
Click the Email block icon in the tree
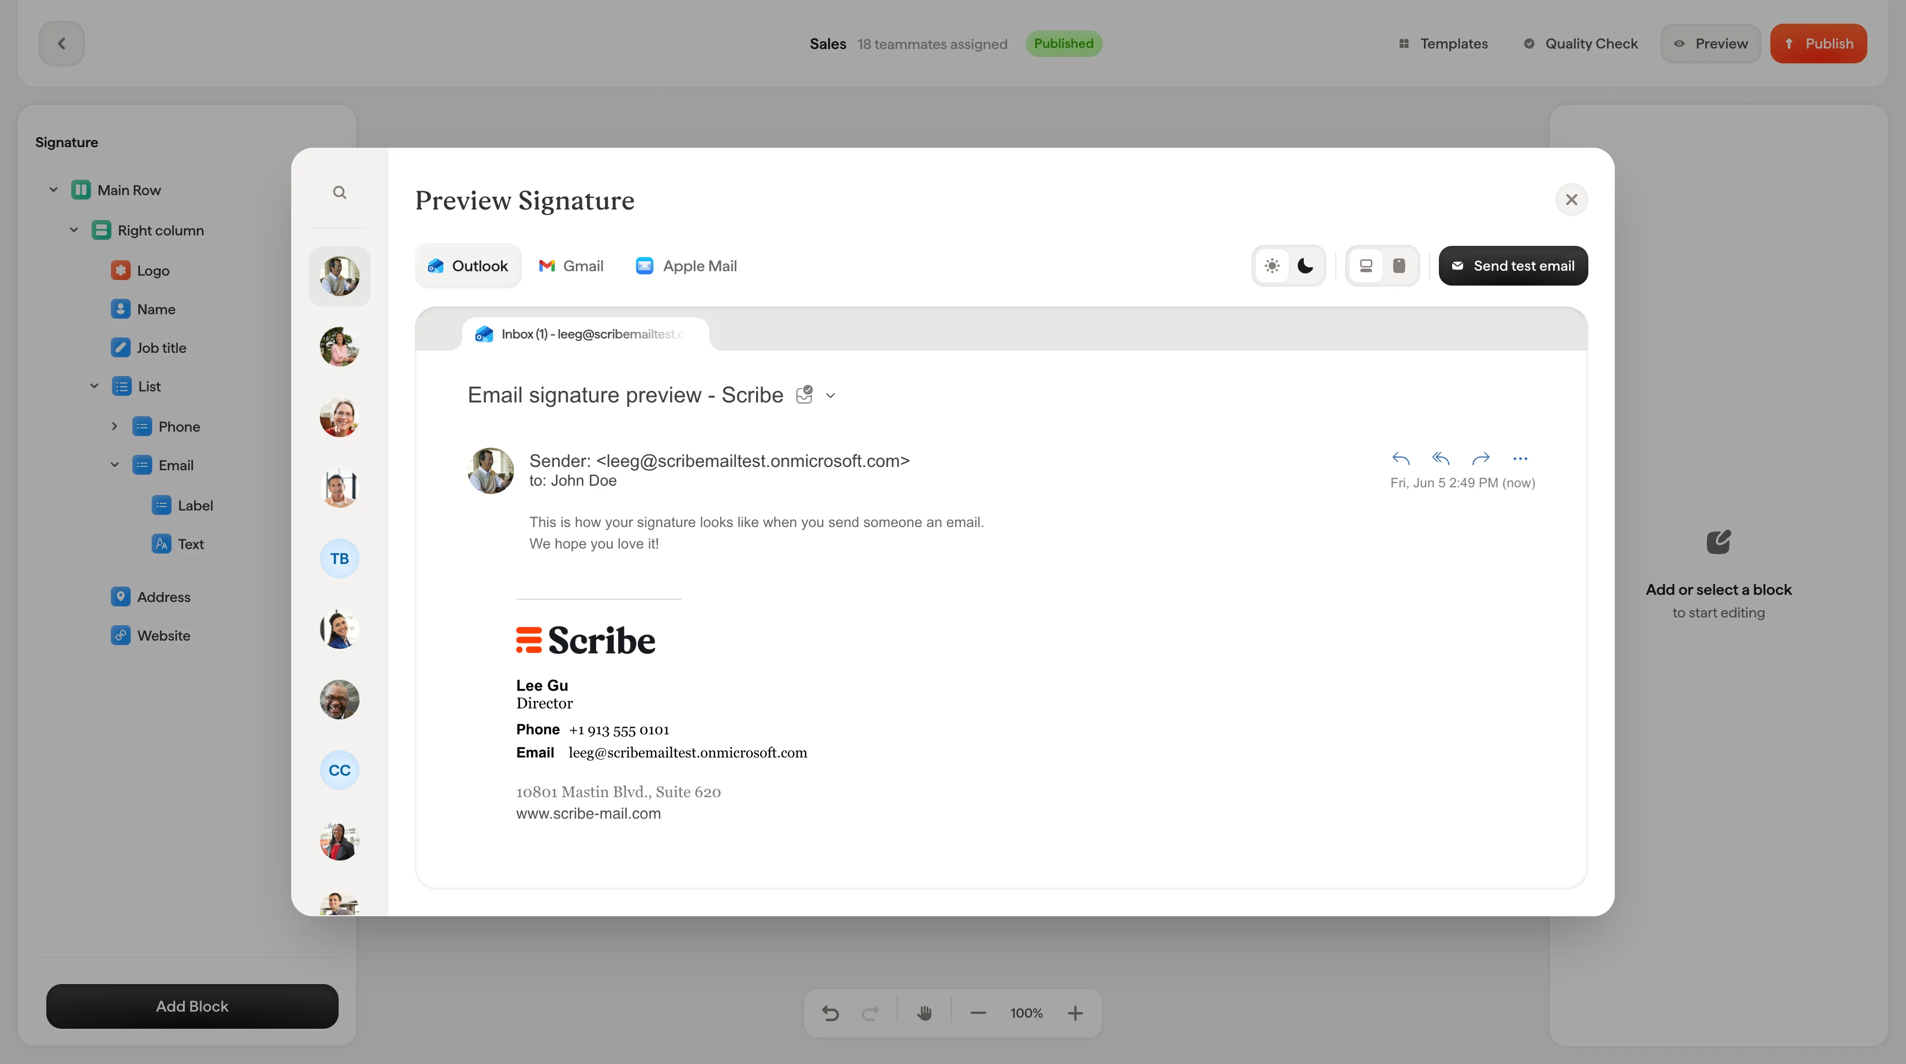(142, 465)
